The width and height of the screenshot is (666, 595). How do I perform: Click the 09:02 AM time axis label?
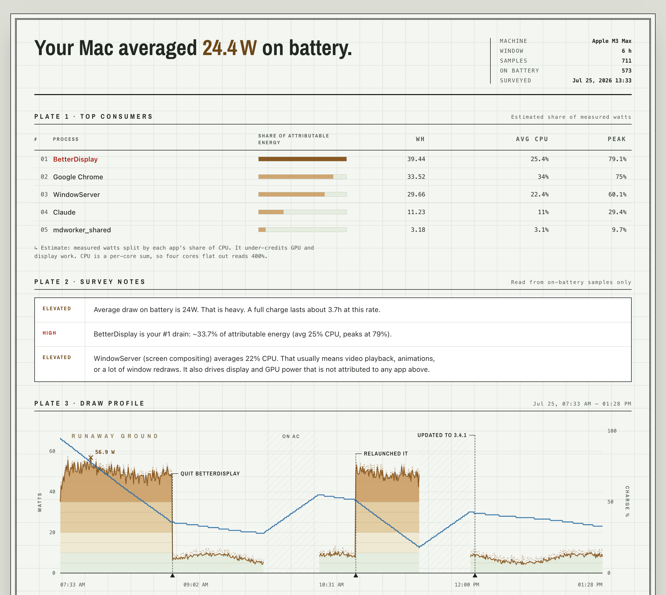196,585
